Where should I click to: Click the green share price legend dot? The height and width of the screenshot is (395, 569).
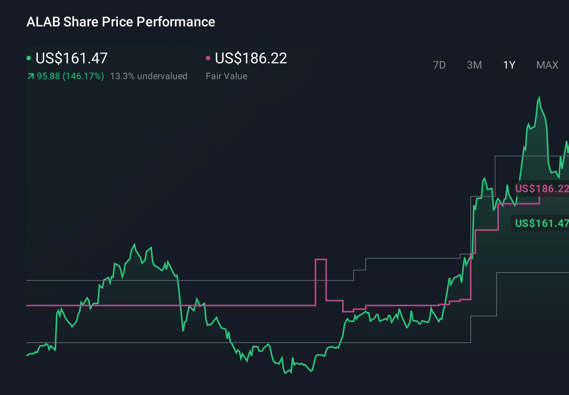[29, 58]
